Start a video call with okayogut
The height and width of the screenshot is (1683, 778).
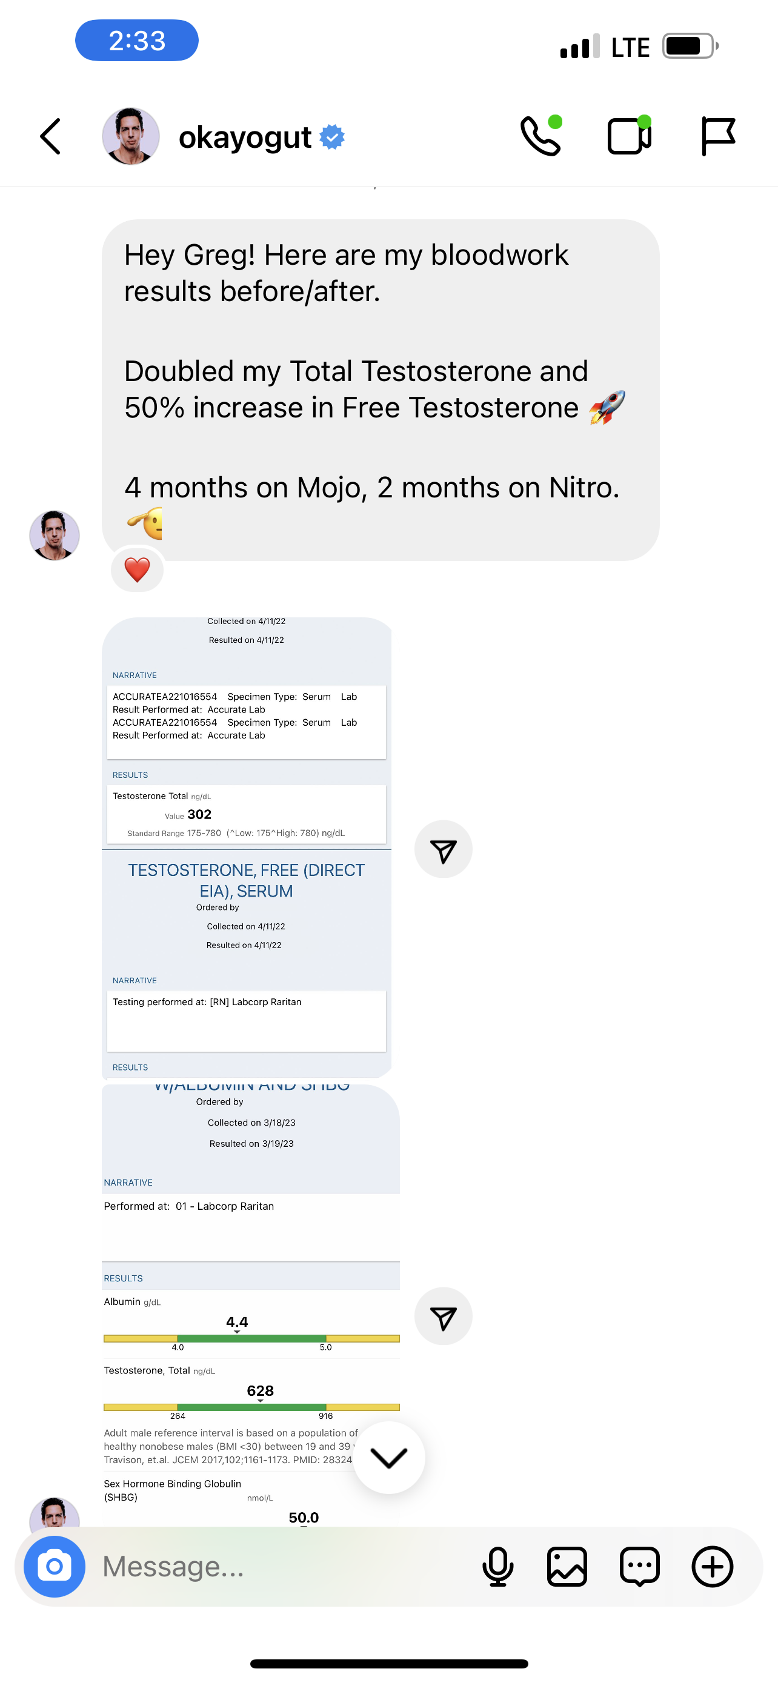[629, 136]
